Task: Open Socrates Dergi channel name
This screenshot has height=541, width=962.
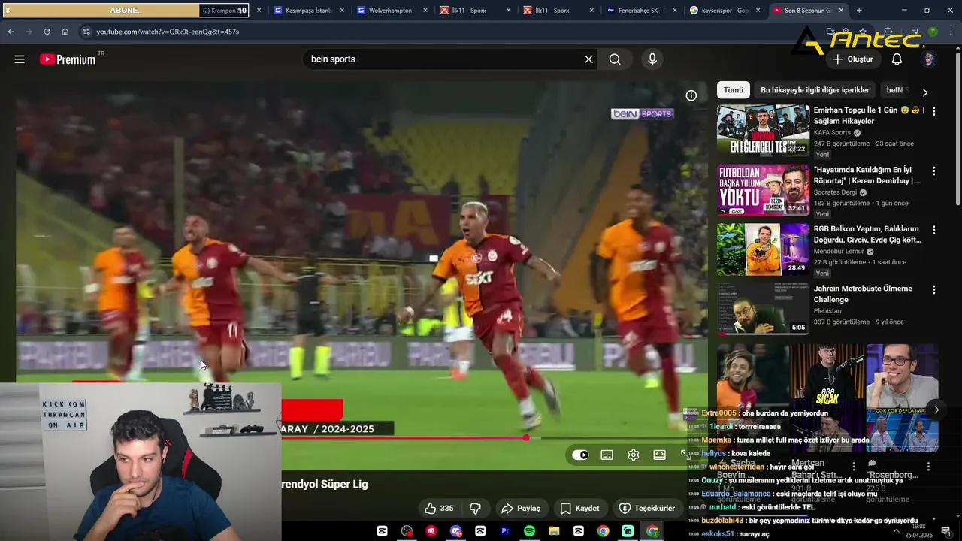Action: tap(835, 192)
